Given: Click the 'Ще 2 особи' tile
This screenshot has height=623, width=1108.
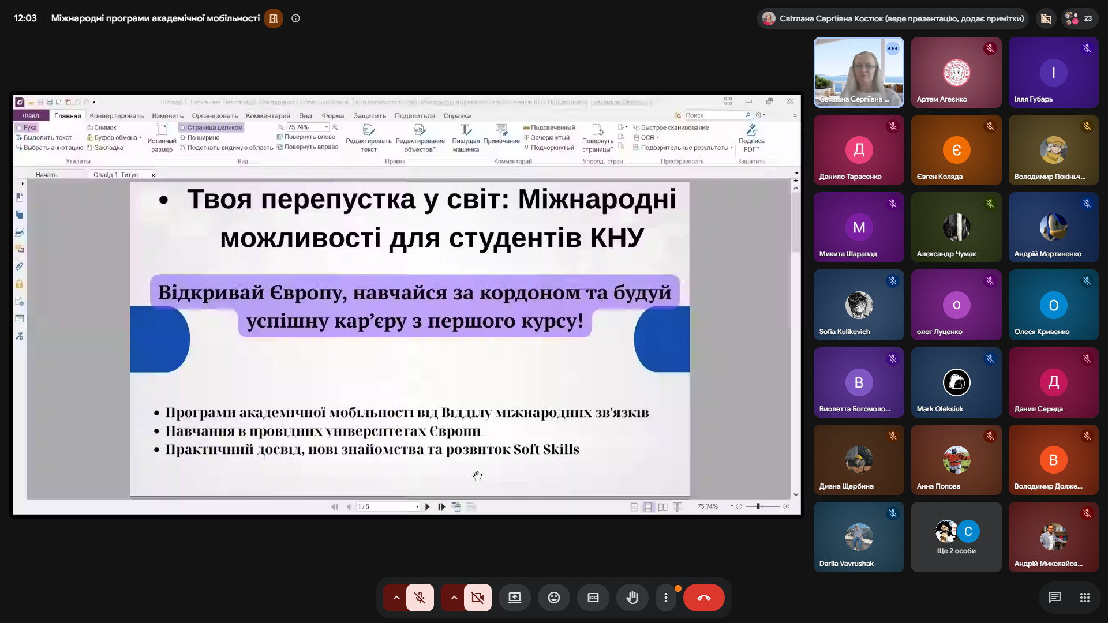Looking at the screenshot, I should pyautogui.click(x=956, y=537).
